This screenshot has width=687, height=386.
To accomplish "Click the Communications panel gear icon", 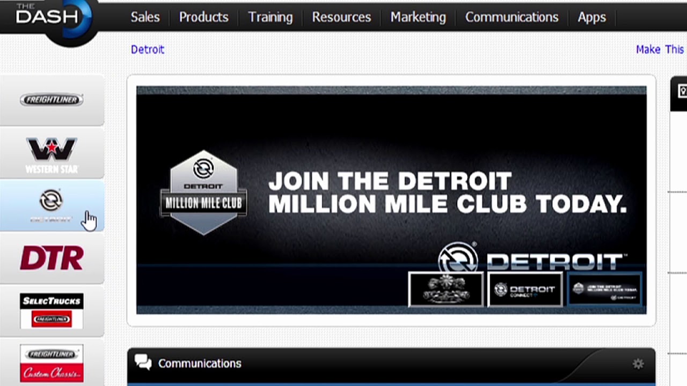I will pos(638,364).
